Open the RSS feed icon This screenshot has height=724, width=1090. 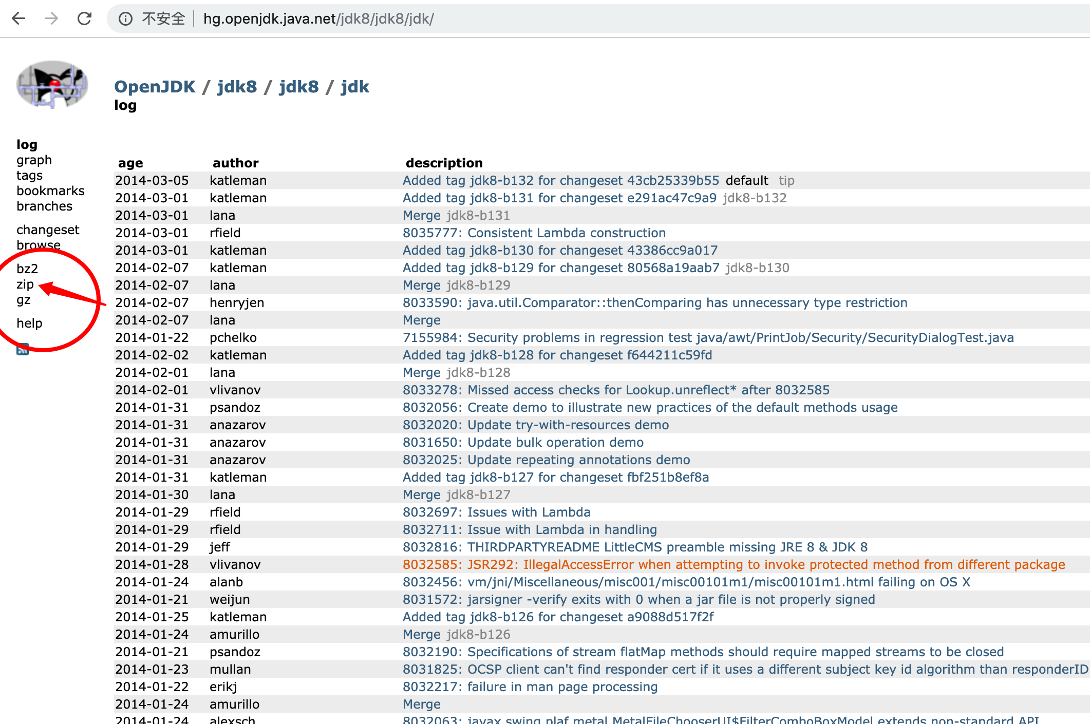[23, 350]
